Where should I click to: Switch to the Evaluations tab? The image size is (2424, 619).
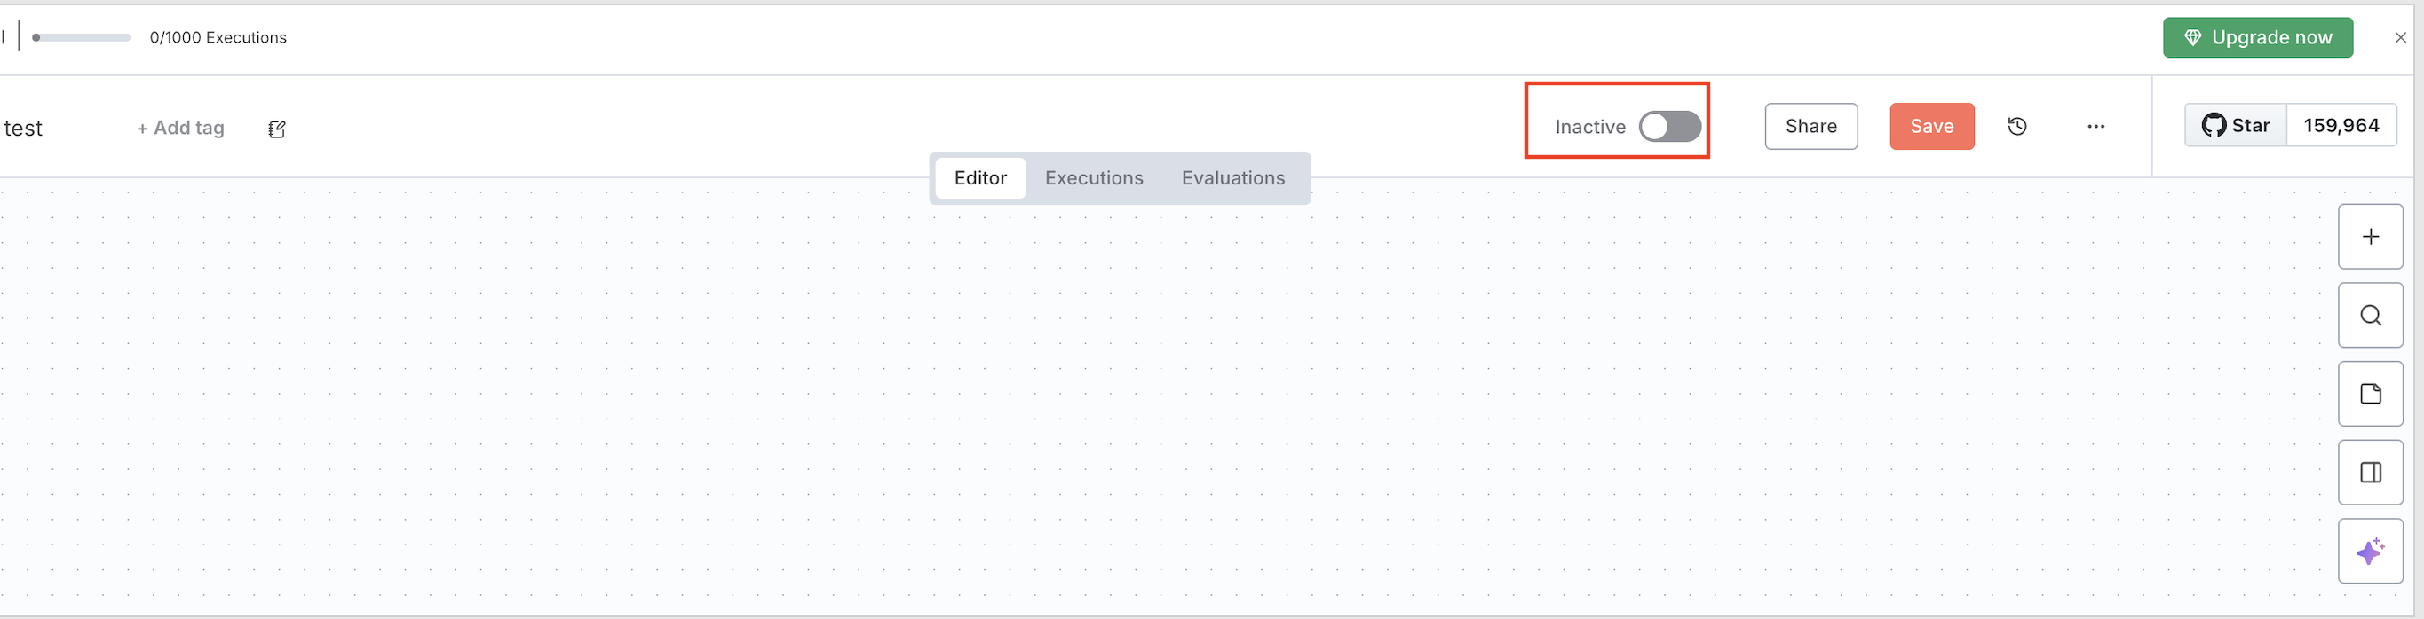[1232, 178]
